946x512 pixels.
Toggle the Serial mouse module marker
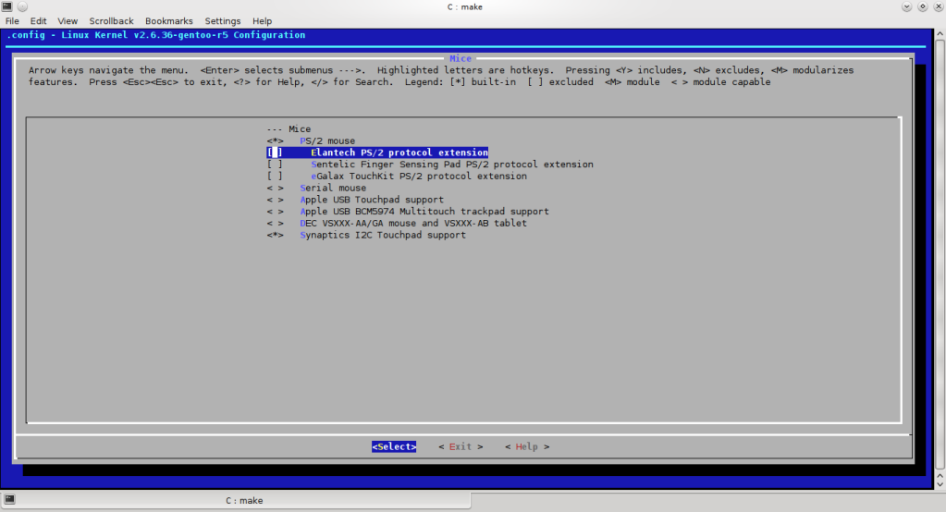coord(276,189)
